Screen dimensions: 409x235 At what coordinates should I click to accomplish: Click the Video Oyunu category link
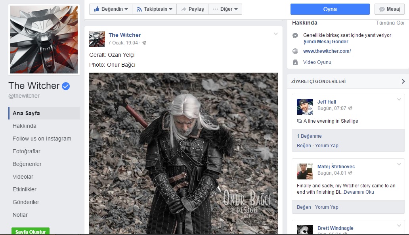pyautogui.click(x=317, y=62)
